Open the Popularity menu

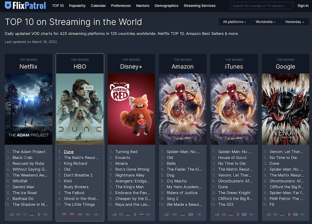coord(77,6)
